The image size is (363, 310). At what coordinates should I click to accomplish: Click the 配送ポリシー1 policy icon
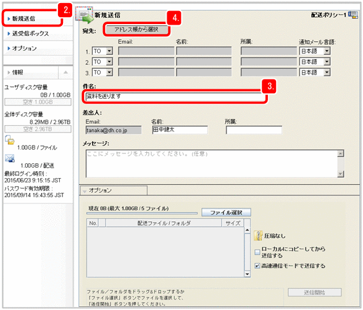353,15
